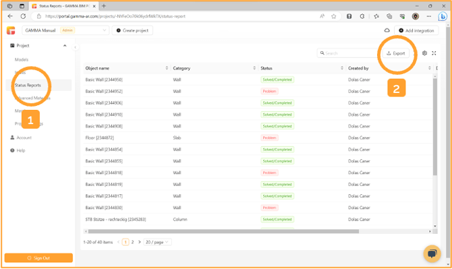
Task: Open the GAMMA Manual project dropdown
Action: (65, 30)
